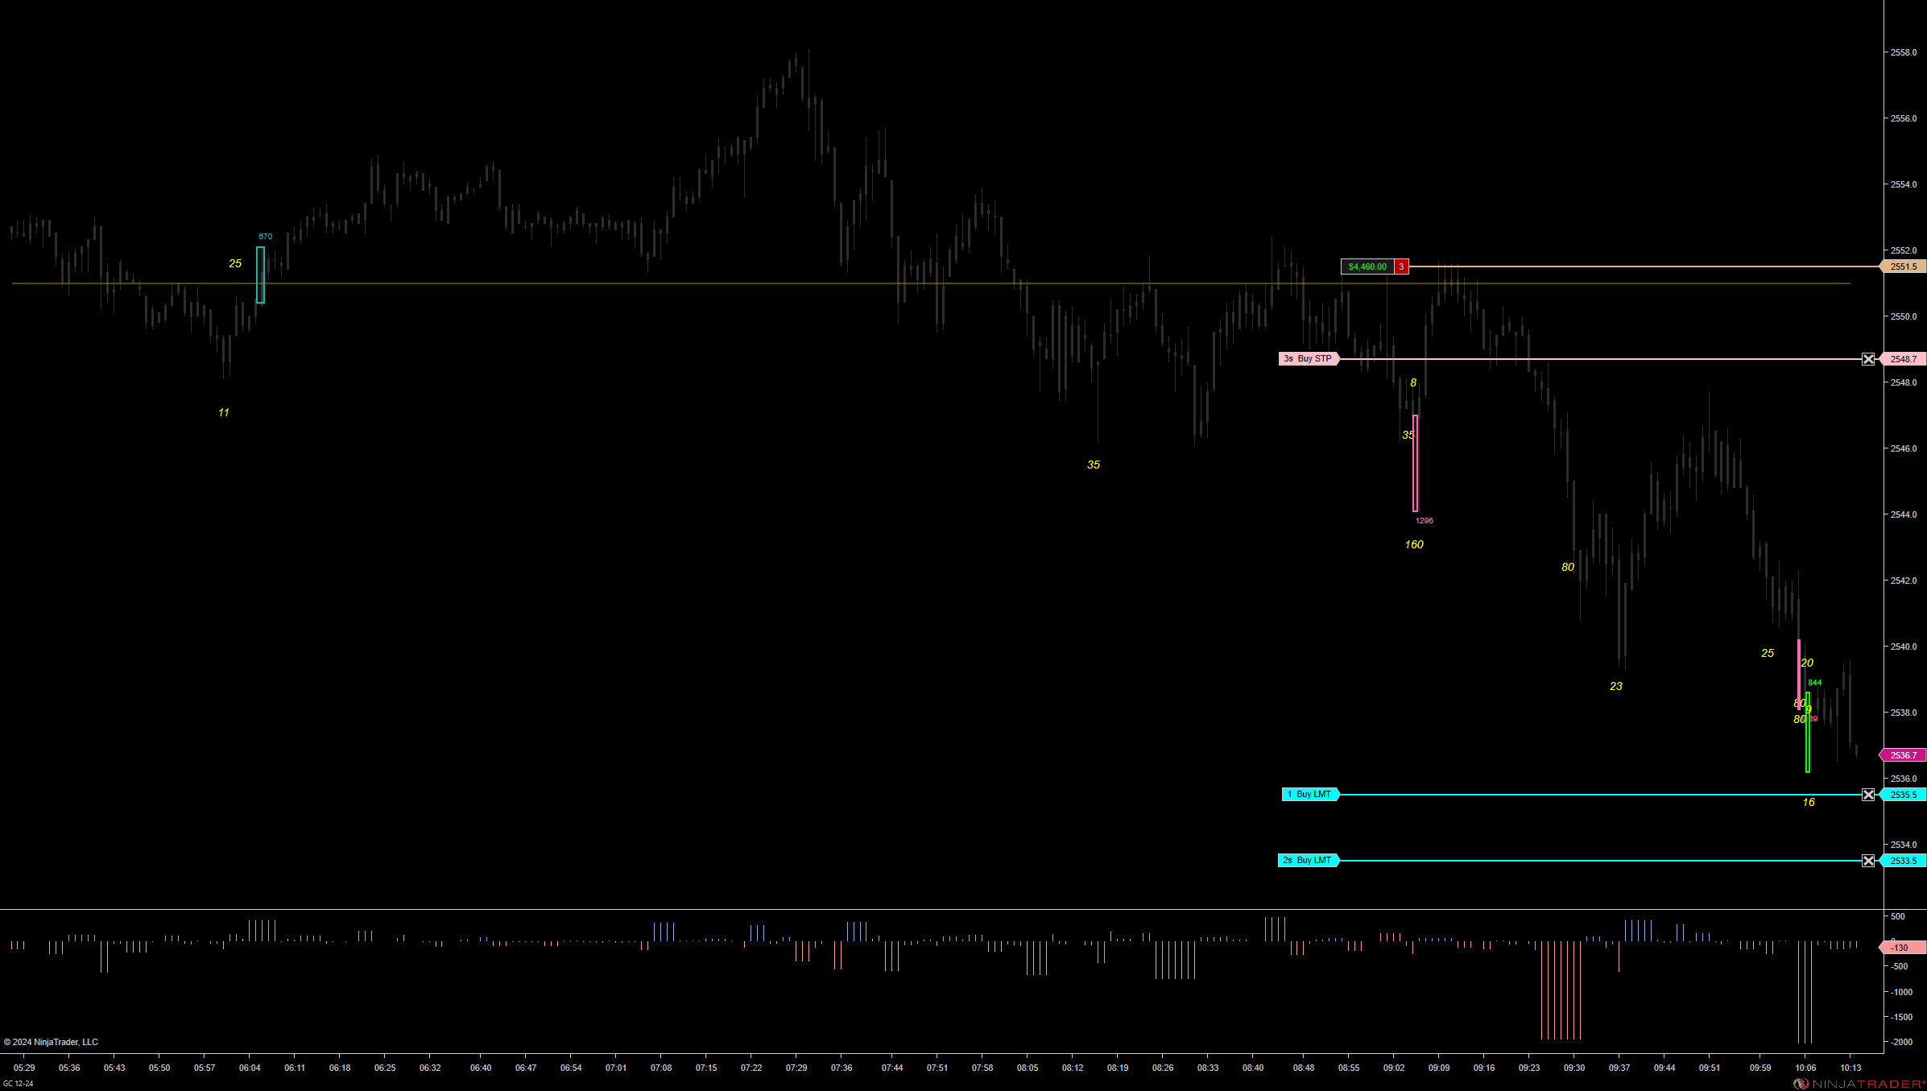
Task: Select the cyan rectangle labeled 670
Action: [260, 275]
